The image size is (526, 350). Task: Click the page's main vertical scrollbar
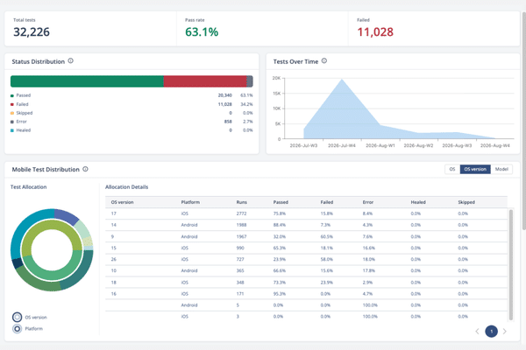tap(524, 121)
